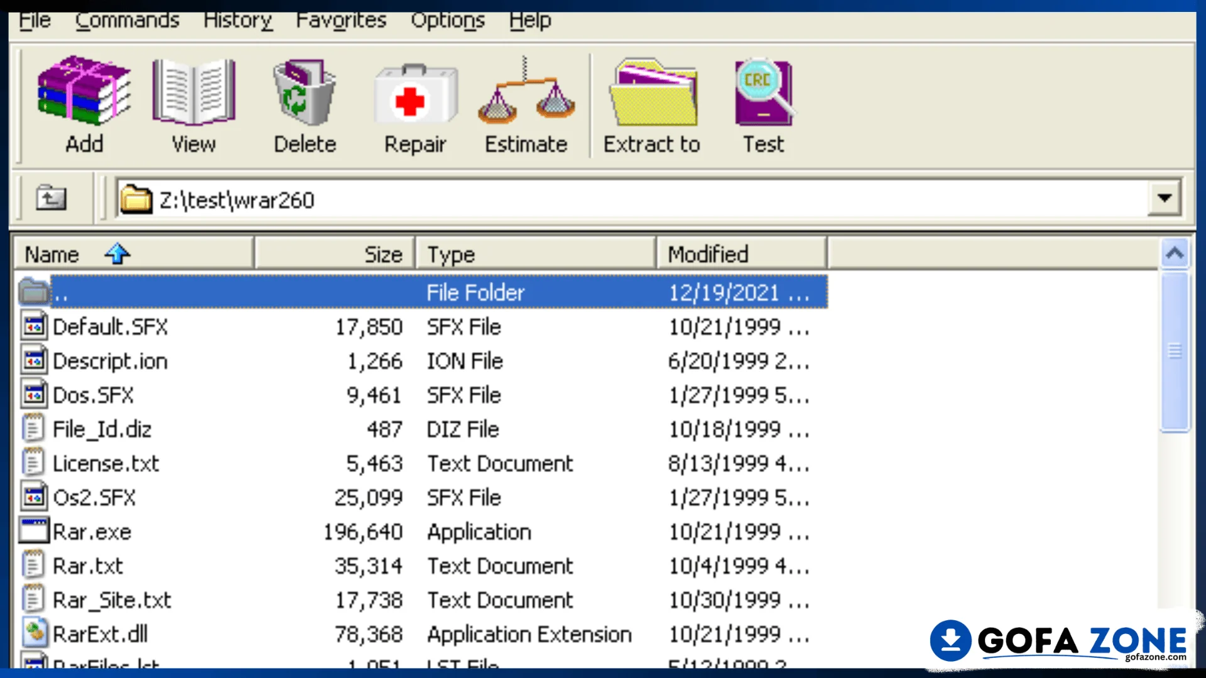Click the 1,266 size value

pos(374,361)
